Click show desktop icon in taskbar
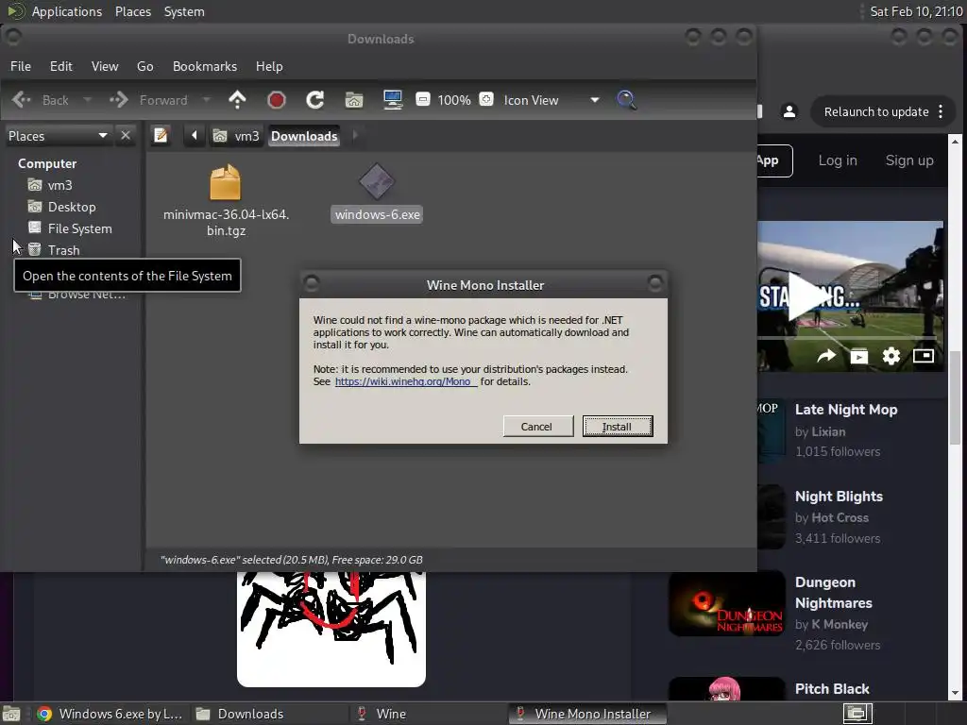The height and width of the screenshot is (725, 967). 11,715
